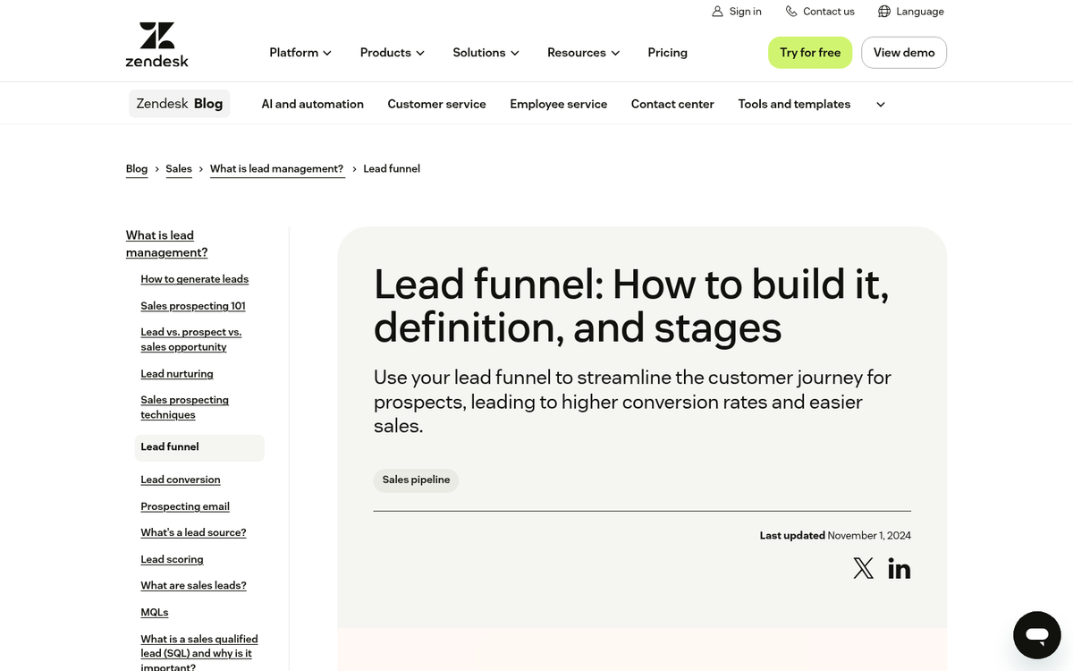
Task: Click the Zendesk Blog home badge
Action: tap(179, 103)
